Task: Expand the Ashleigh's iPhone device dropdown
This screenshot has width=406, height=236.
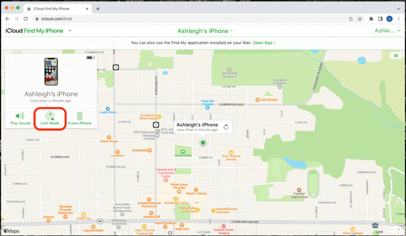Action: coord(205,31)
